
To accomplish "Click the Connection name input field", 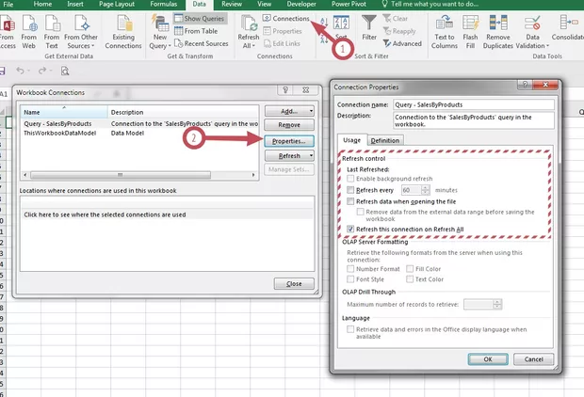I will click(474, 104).
